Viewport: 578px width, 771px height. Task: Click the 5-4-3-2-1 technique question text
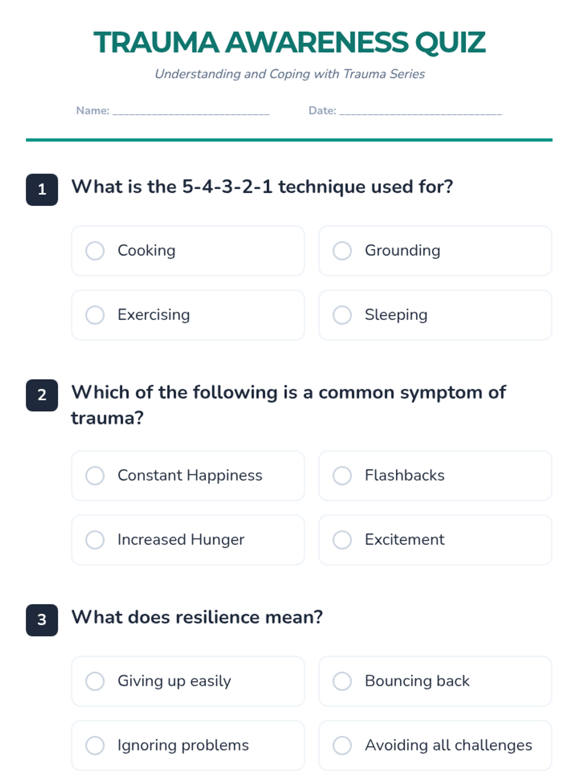pyautogui.click(x=262, y=187)
